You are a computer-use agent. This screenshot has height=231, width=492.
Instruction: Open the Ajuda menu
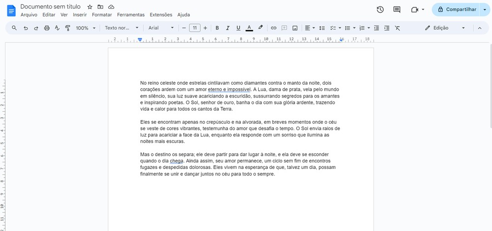(x=184, y=15)
